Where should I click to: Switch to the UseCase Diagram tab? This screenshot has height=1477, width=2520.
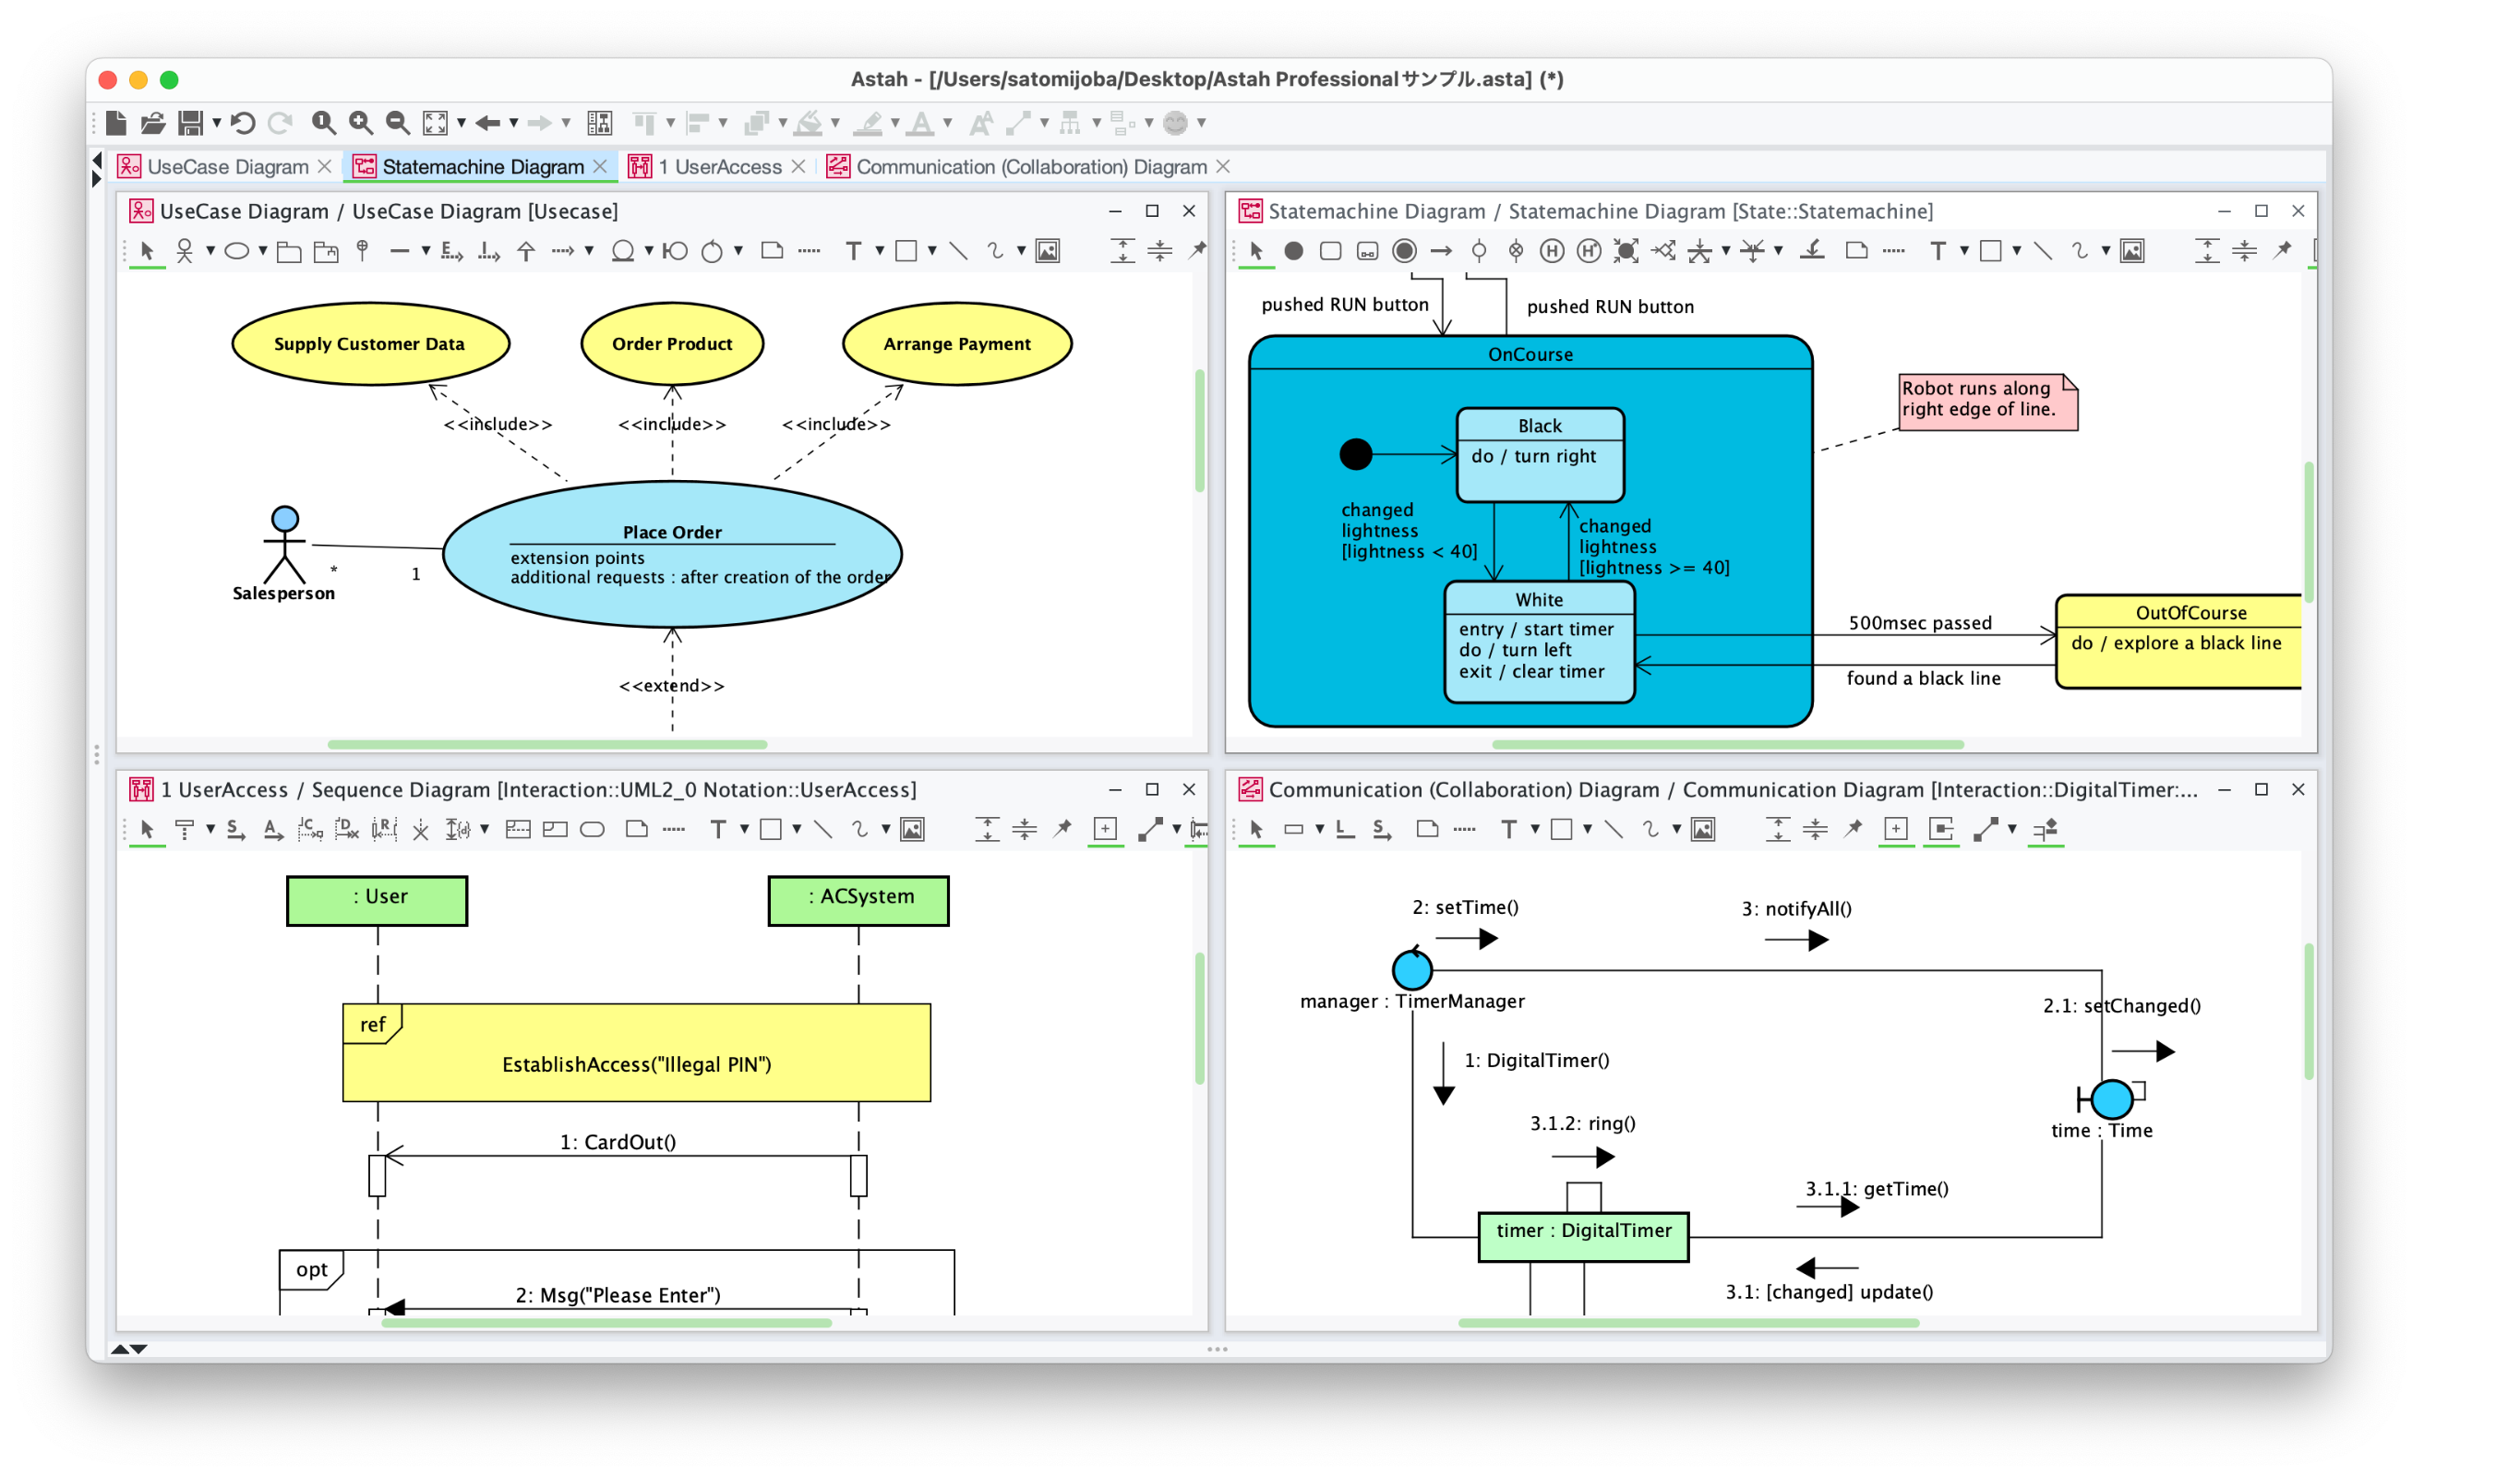point(227,167)
